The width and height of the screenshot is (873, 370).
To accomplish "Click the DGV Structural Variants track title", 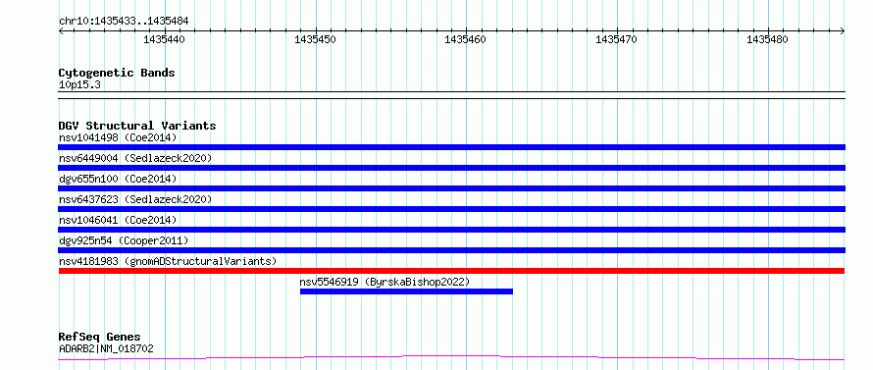I will [x=137, y=126].
